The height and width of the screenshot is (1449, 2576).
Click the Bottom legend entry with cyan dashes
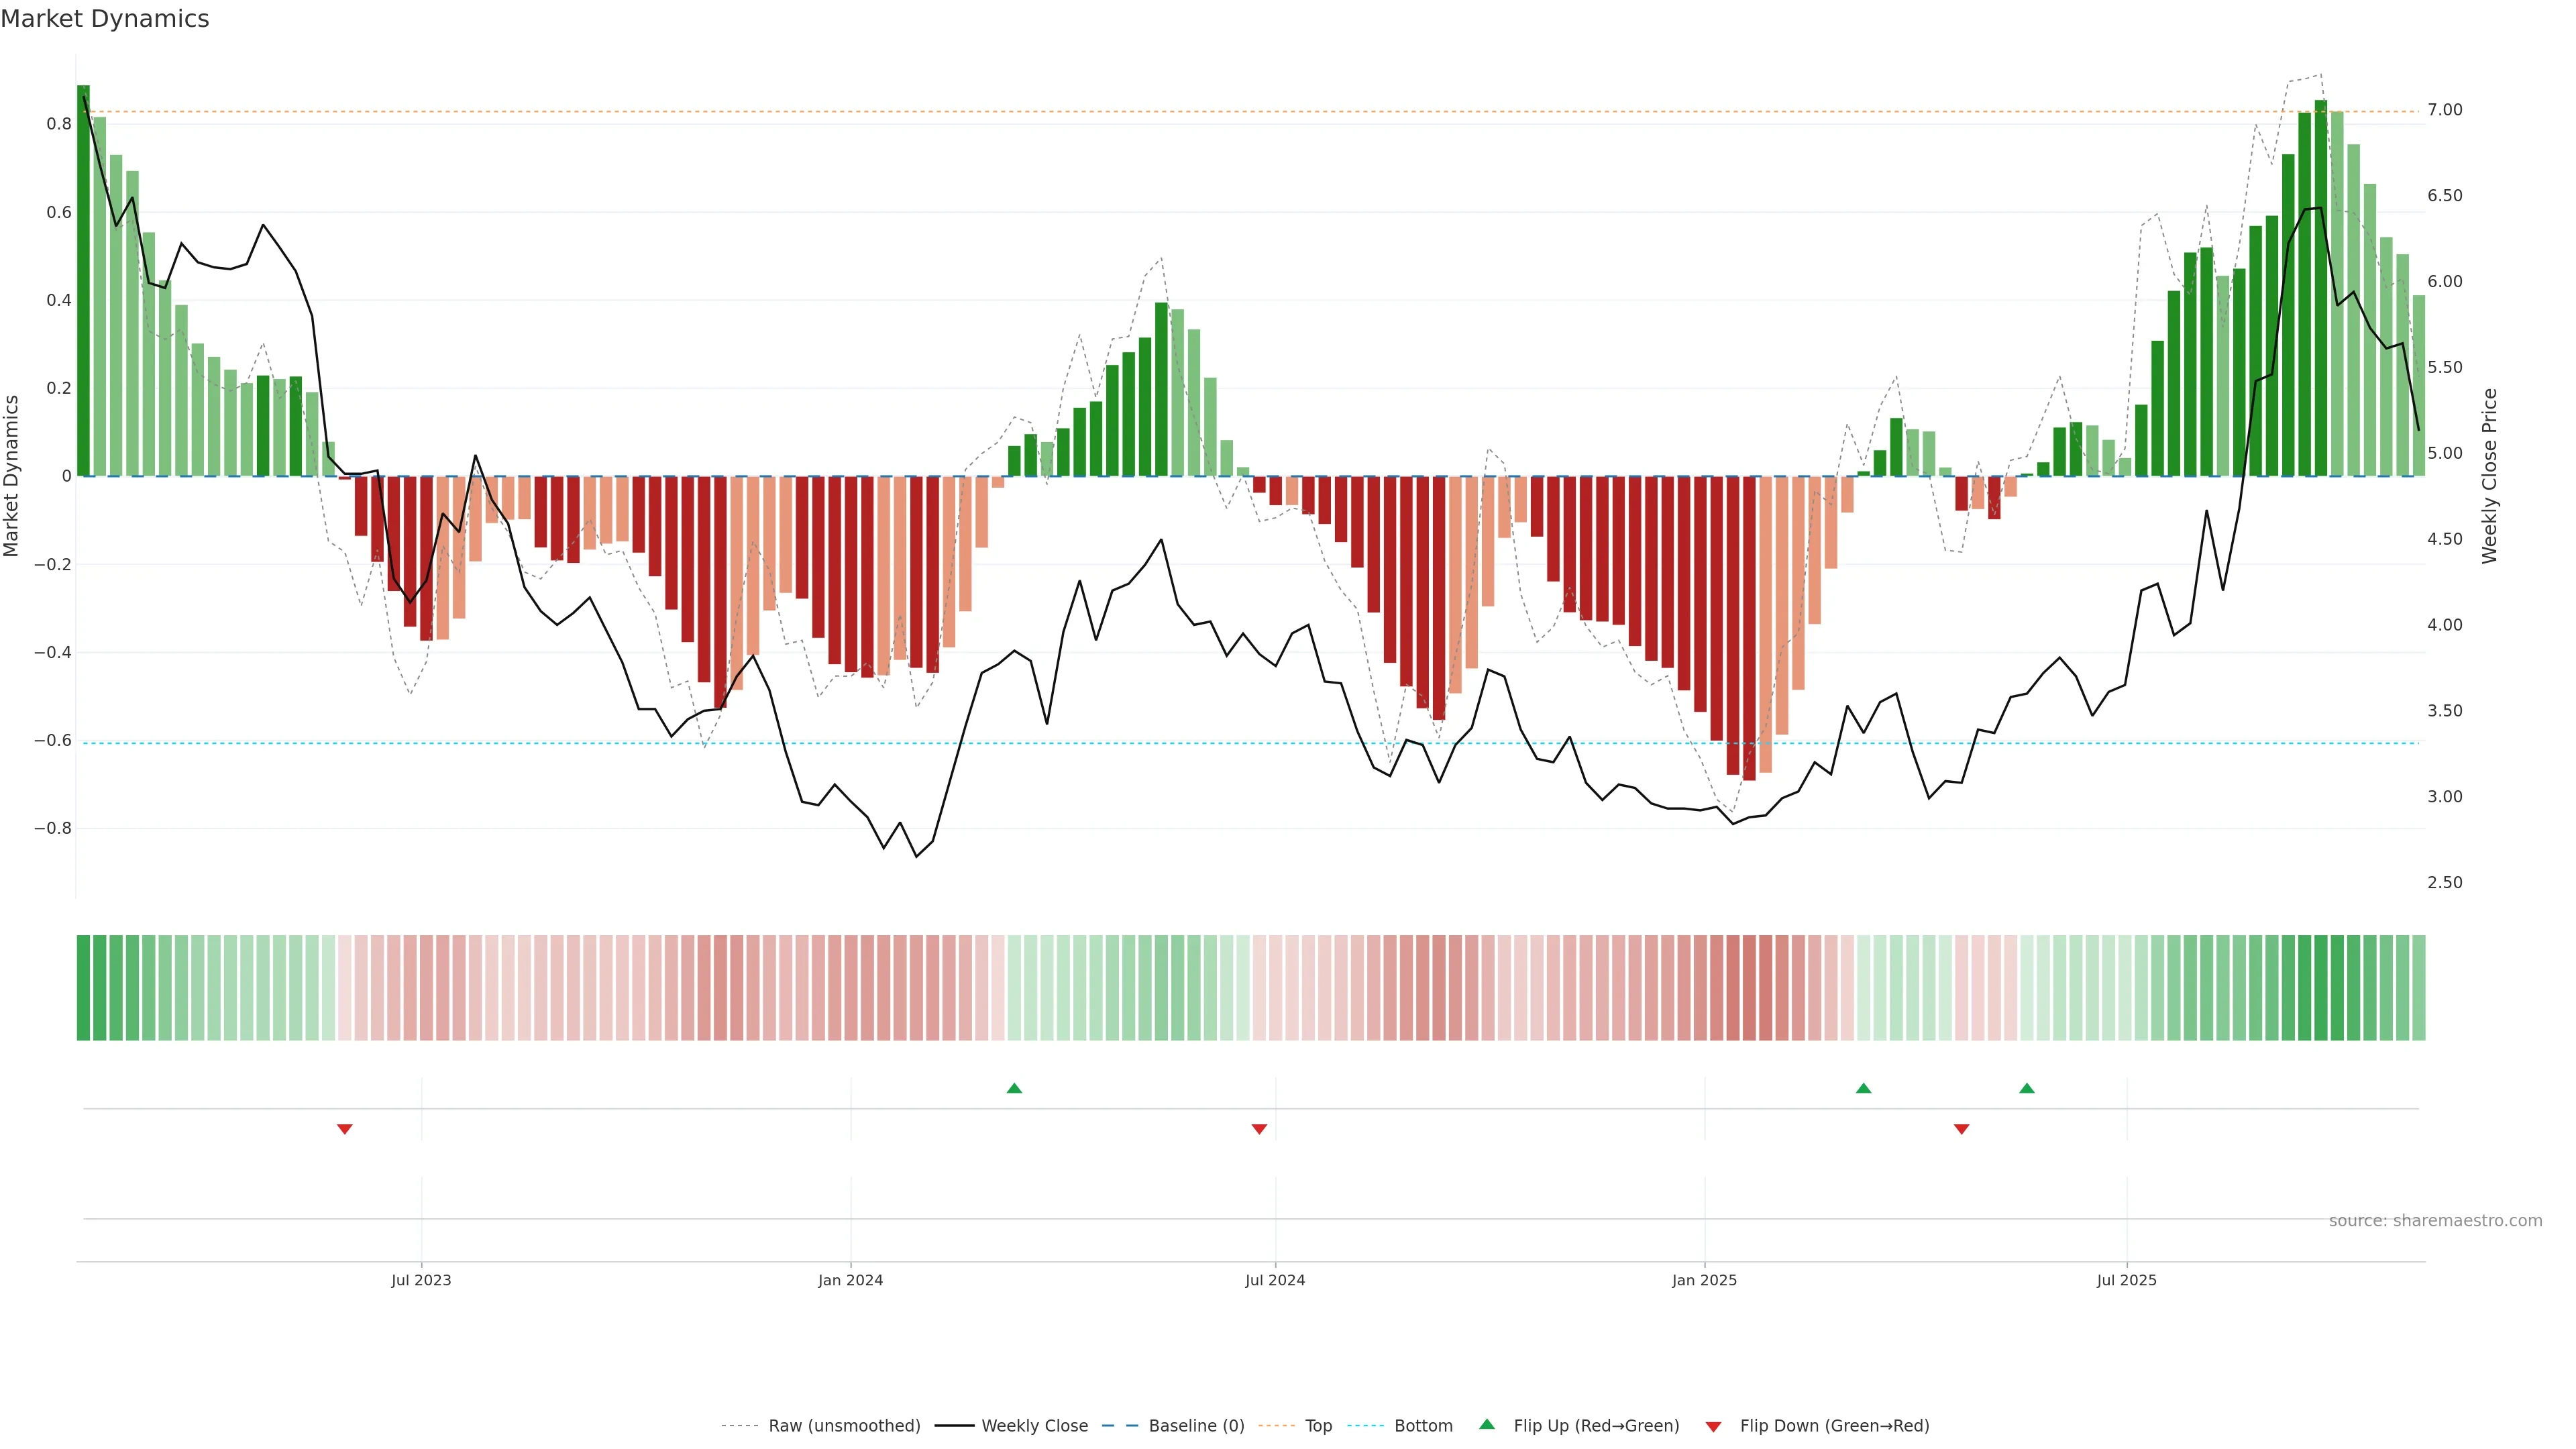[x=1423, y=1426]
